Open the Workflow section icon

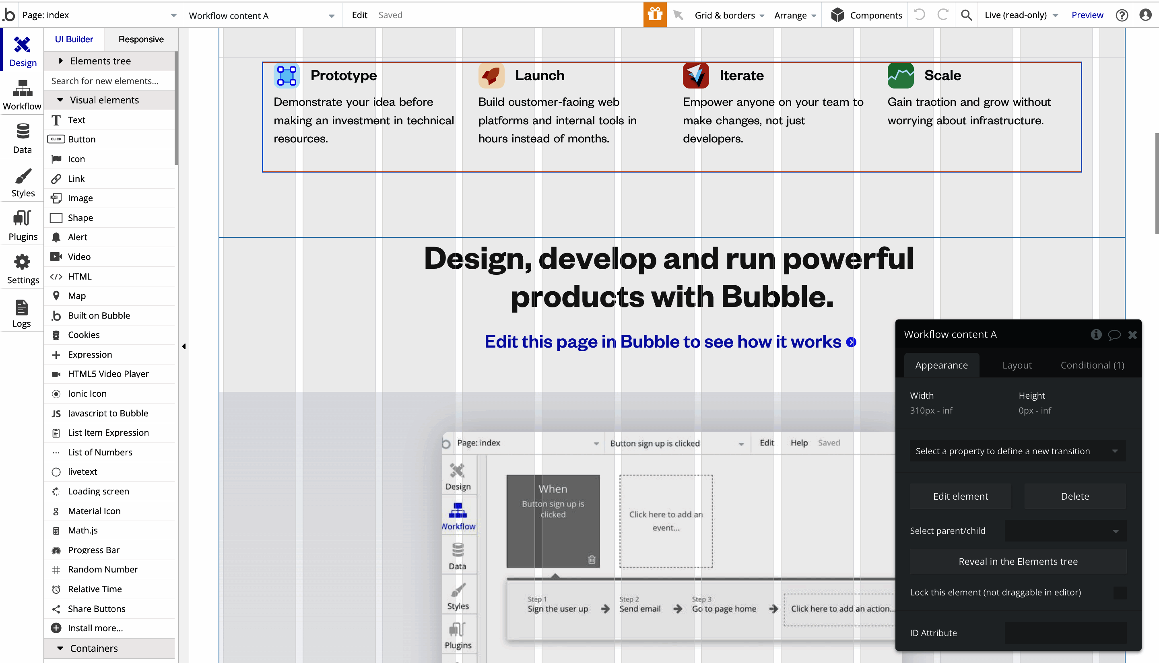coord(22,95)
